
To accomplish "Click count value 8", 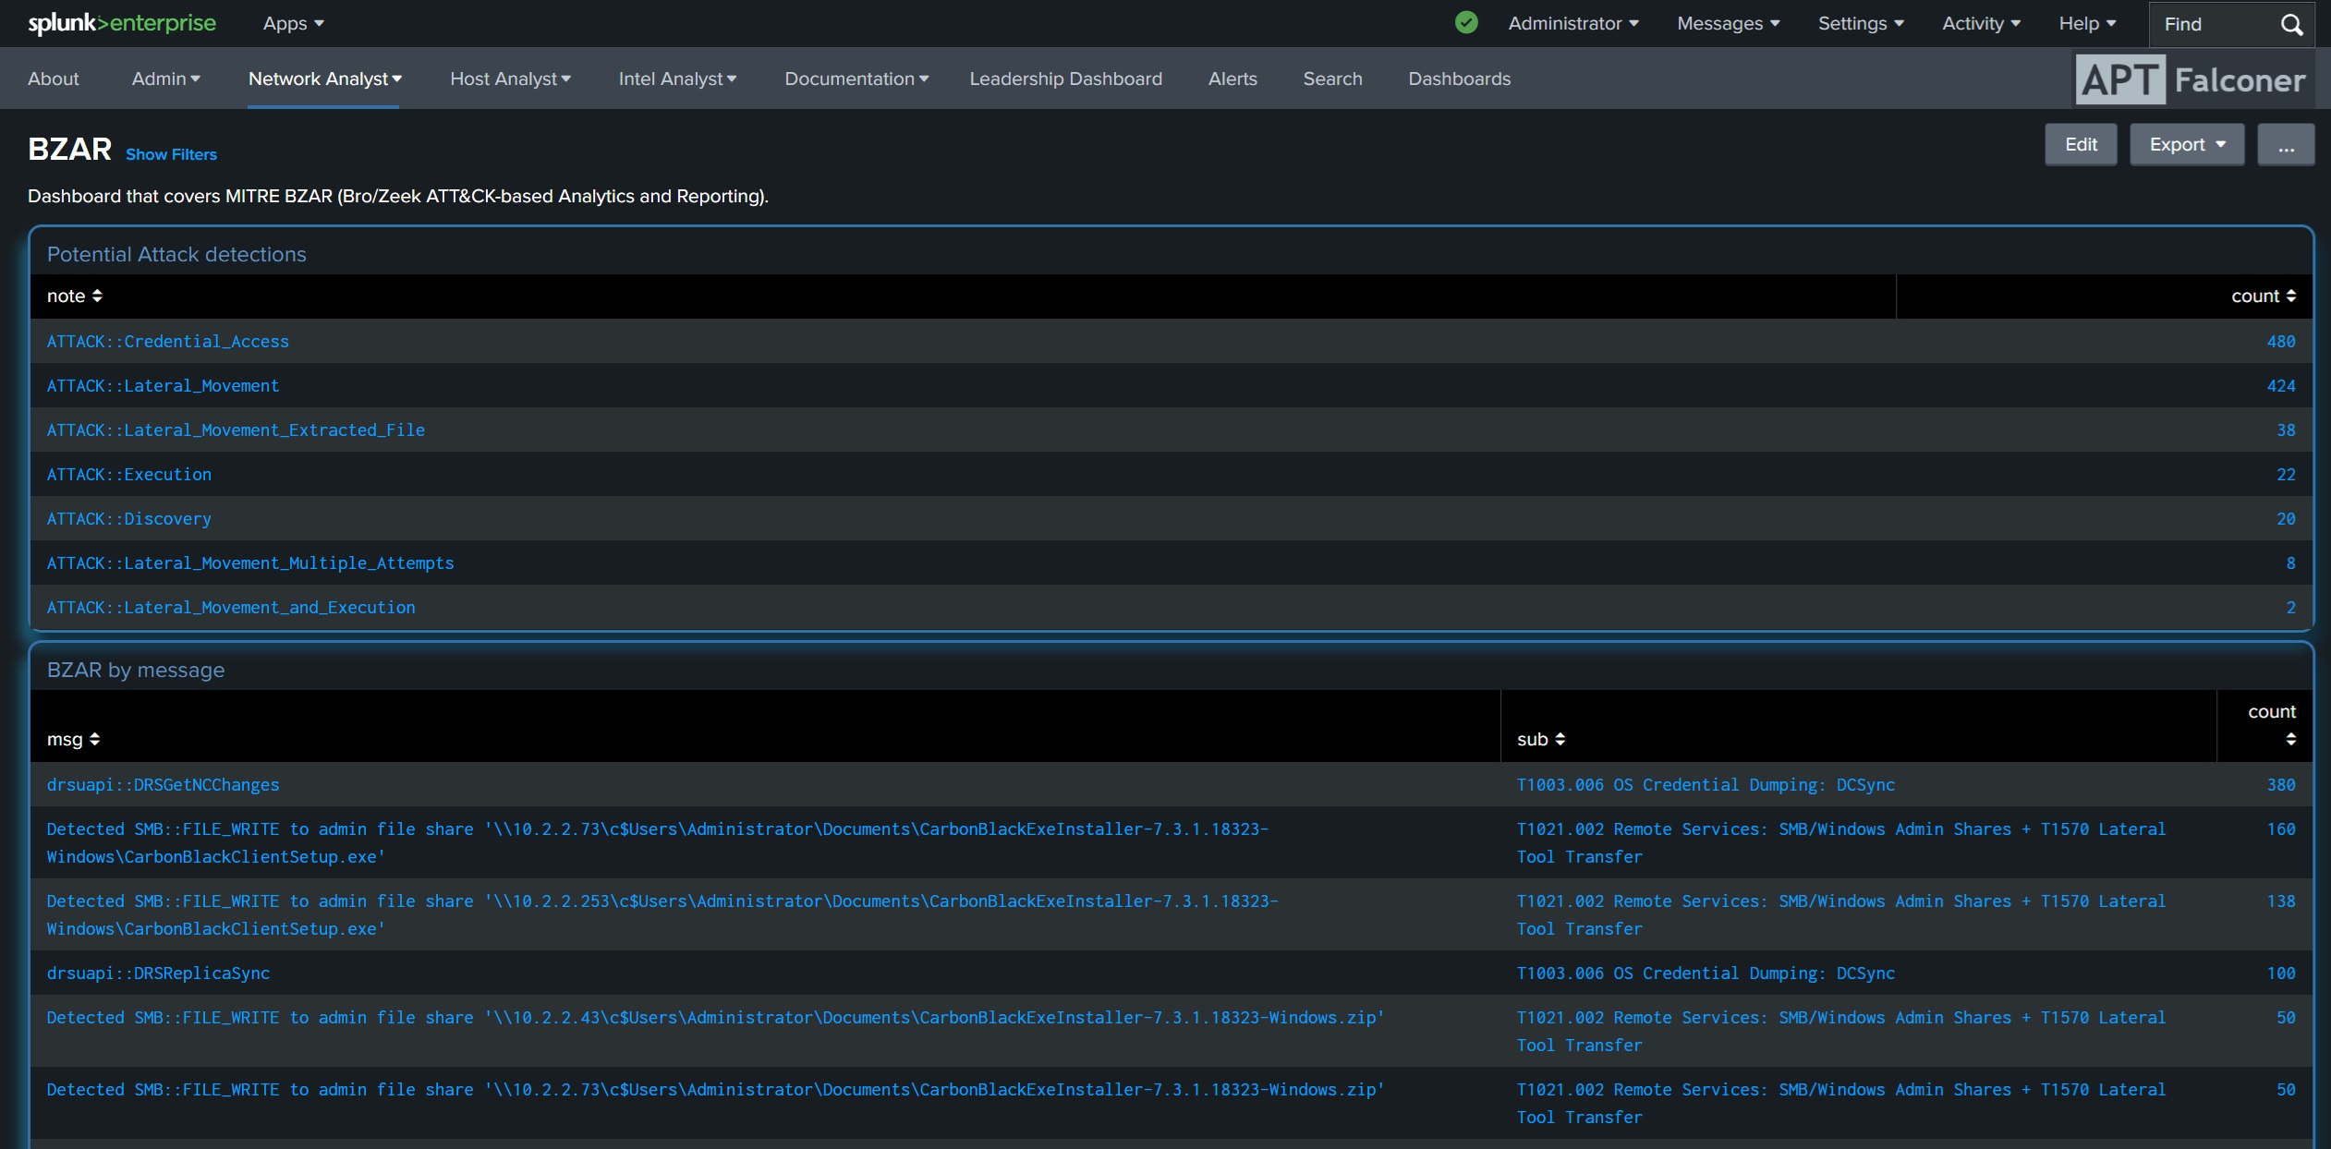I will (2290, 562).
